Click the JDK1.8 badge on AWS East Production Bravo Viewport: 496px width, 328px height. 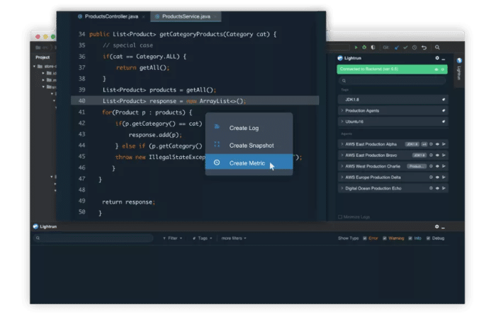point(419,156)
